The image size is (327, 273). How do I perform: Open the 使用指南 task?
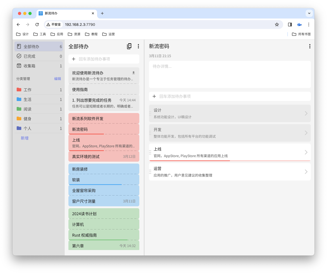(x=104, y=90)
